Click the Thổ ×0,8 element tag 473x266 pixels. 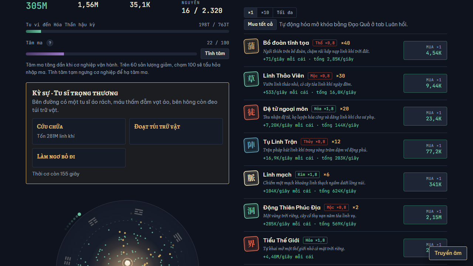[x=325, y=43]
